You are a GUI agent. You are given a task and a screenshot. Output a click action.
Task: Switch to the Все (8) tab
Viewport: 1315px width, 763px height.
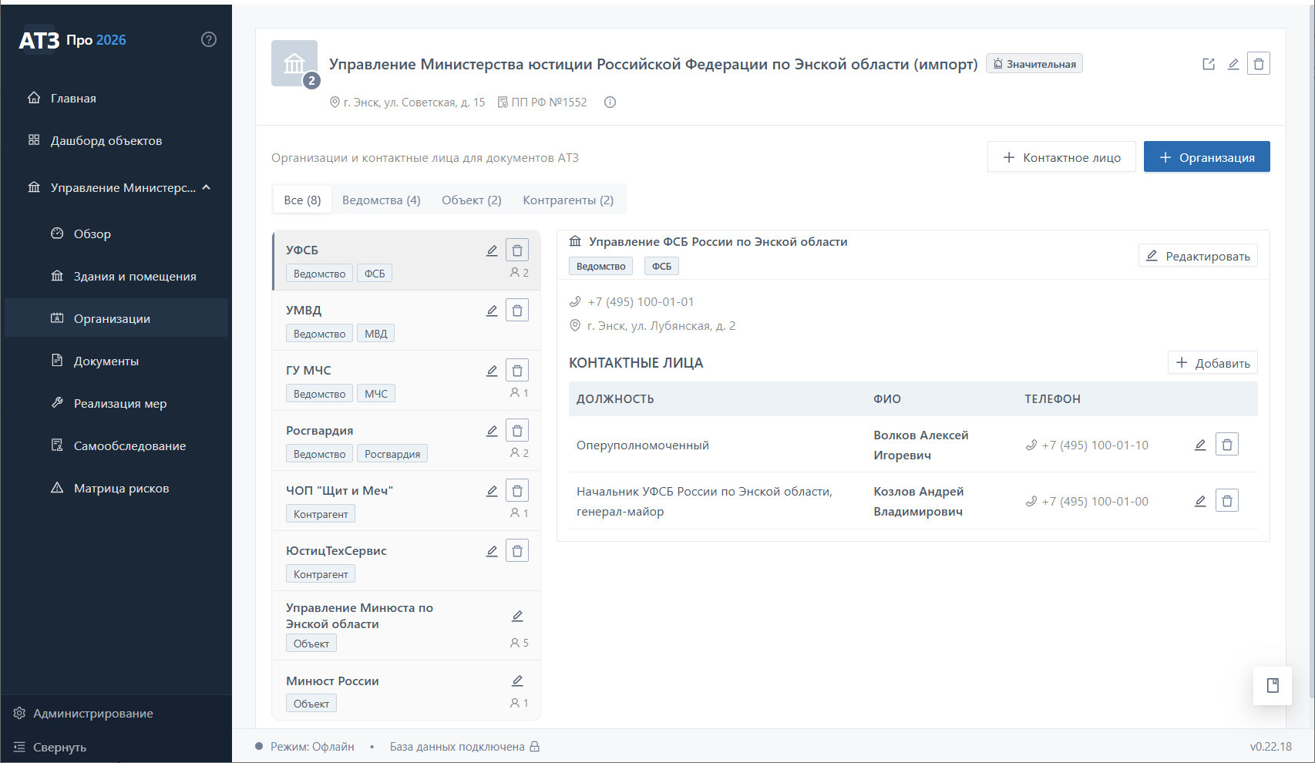coord(302,200)
